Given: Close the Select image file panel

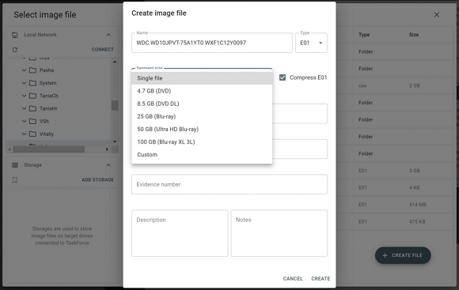Looking at the screenshot, I should (x=437, y=14).
